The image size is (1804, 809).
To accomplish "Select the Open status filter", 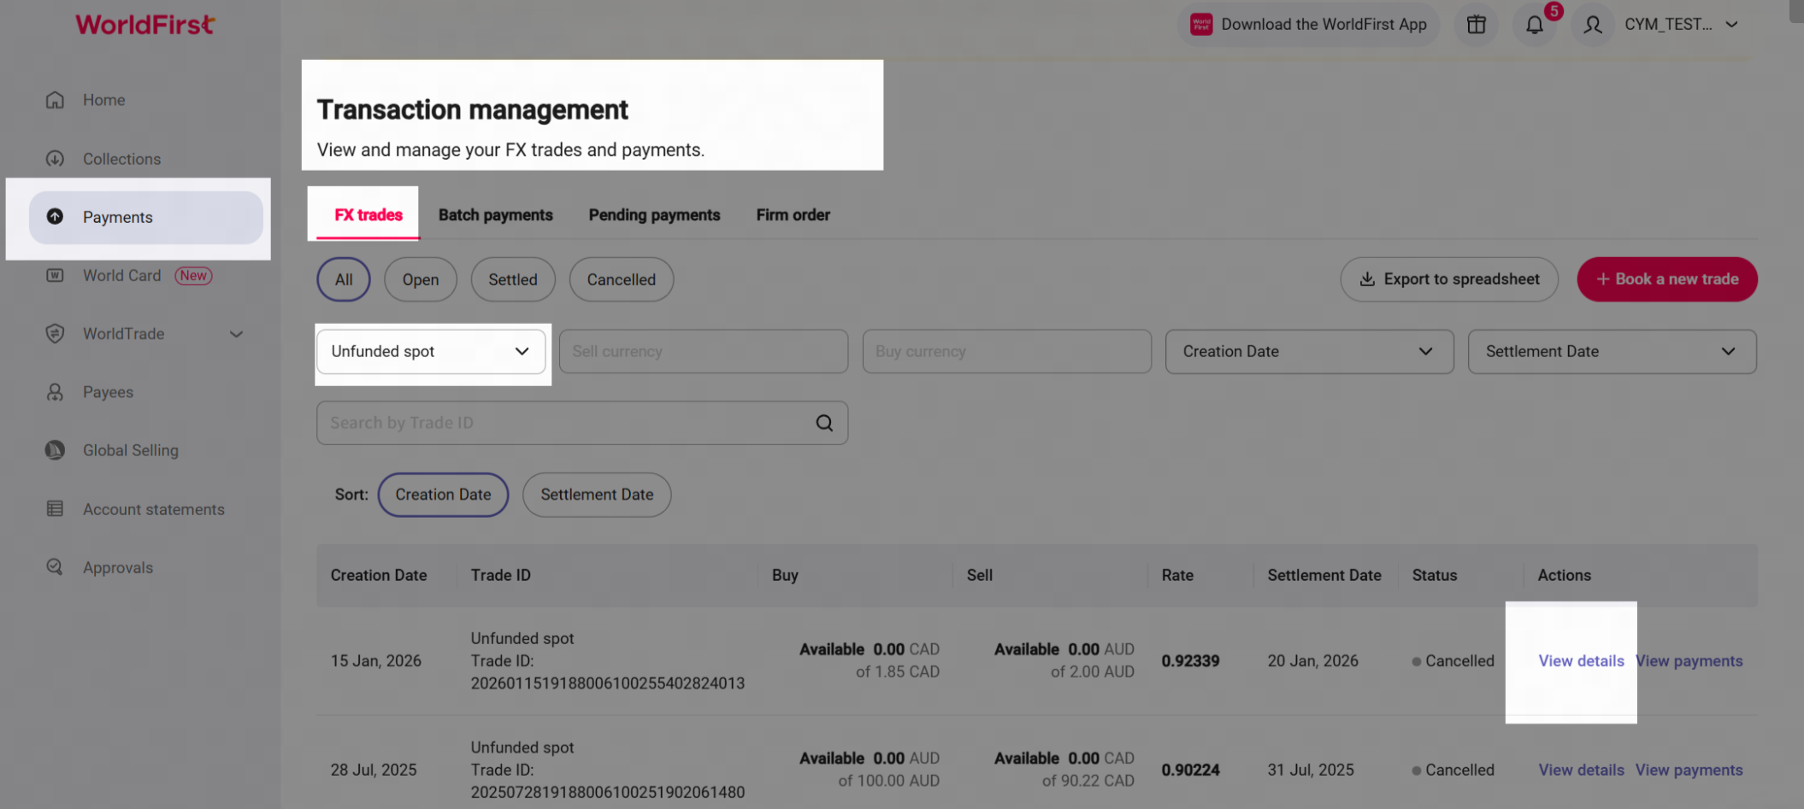I will coord(420,279).
